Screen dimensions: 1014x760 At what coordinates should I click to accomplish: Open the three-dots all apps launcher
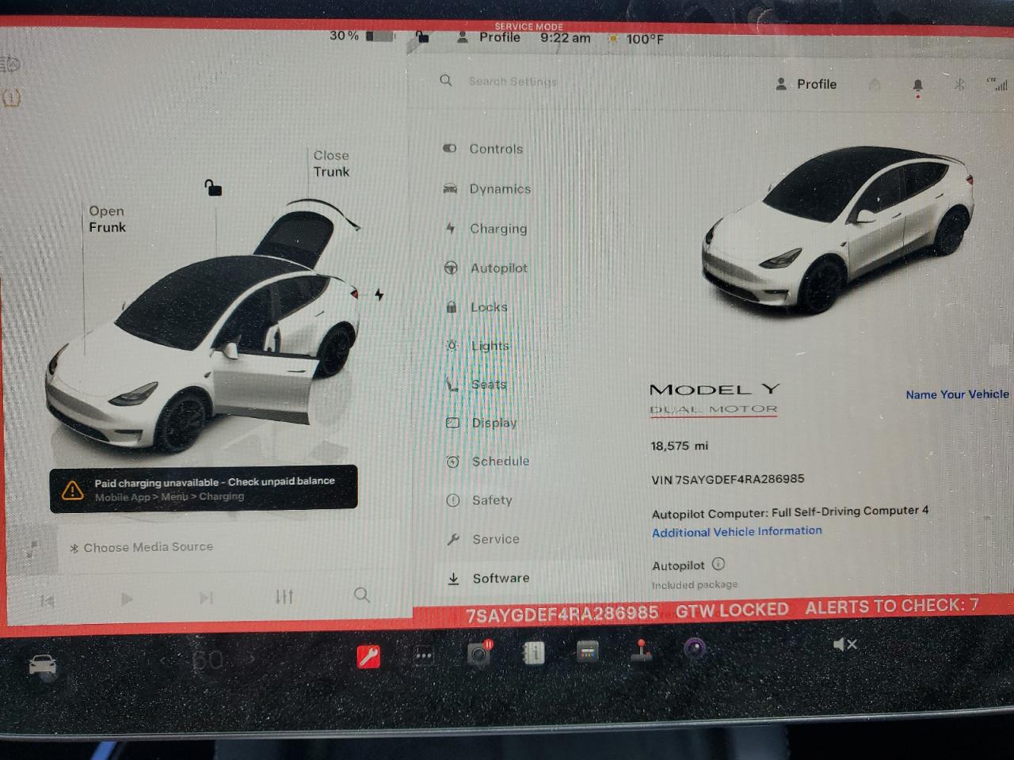point(424,655)
